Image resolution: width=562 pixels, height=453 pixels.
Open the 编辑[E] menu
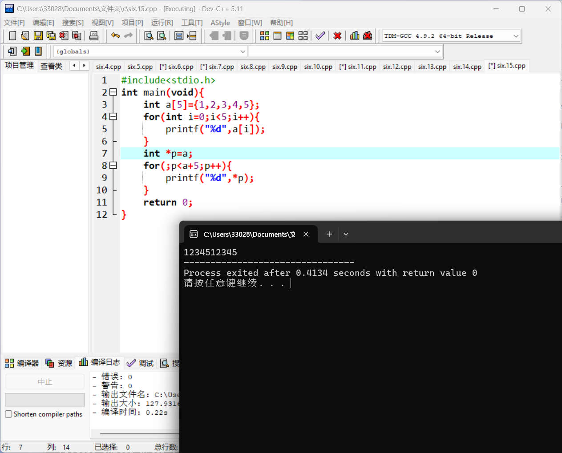pos(43,23)
